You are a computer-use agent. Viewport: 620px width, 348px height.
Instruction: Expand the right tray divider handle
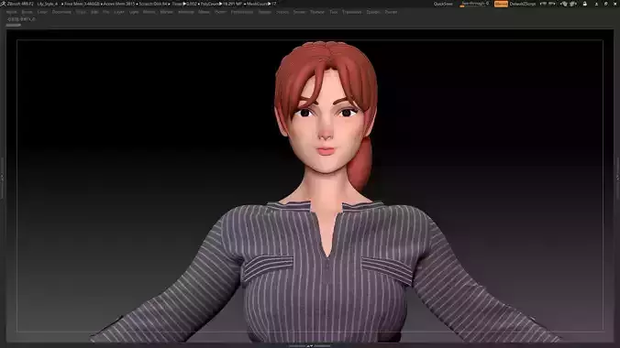point(618,178)
